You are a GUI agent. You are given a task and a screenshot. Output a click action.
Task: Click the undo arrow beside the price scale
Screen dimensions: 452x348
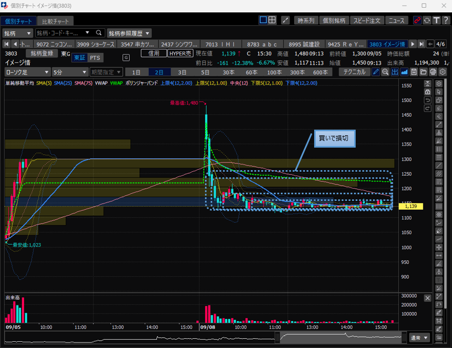427,99
